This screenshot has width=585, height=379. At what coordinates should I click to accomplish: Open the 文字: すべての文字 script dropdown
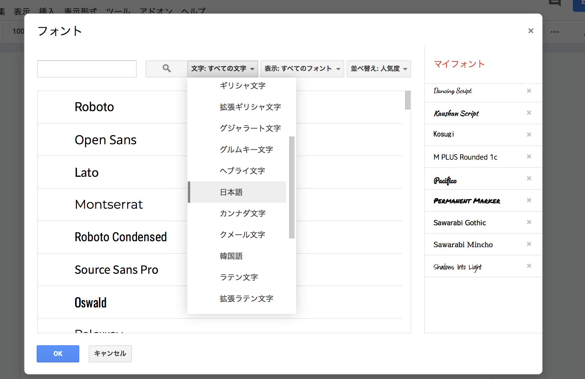coord(223,69)
